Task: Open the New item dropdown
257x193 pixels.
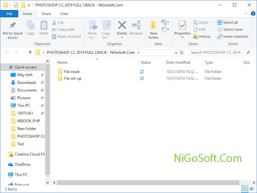Action: tap(165, 22)
